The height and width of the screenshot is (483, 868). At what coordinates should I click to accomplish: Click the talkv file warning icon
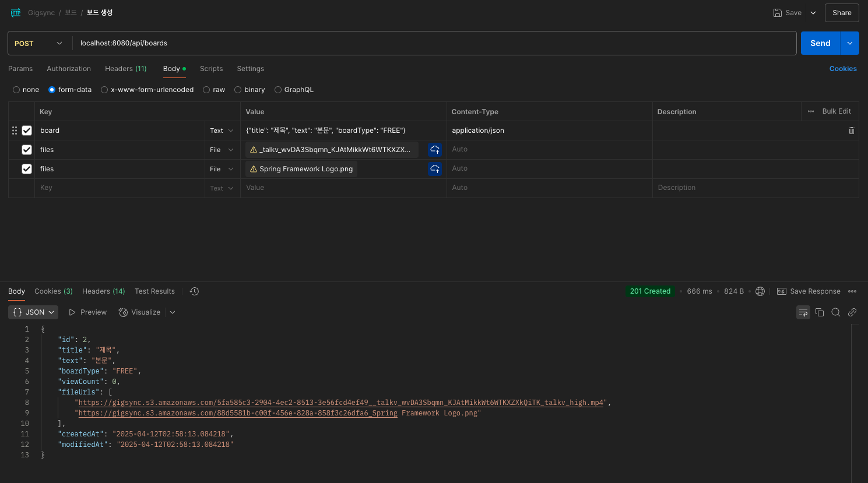254,150
